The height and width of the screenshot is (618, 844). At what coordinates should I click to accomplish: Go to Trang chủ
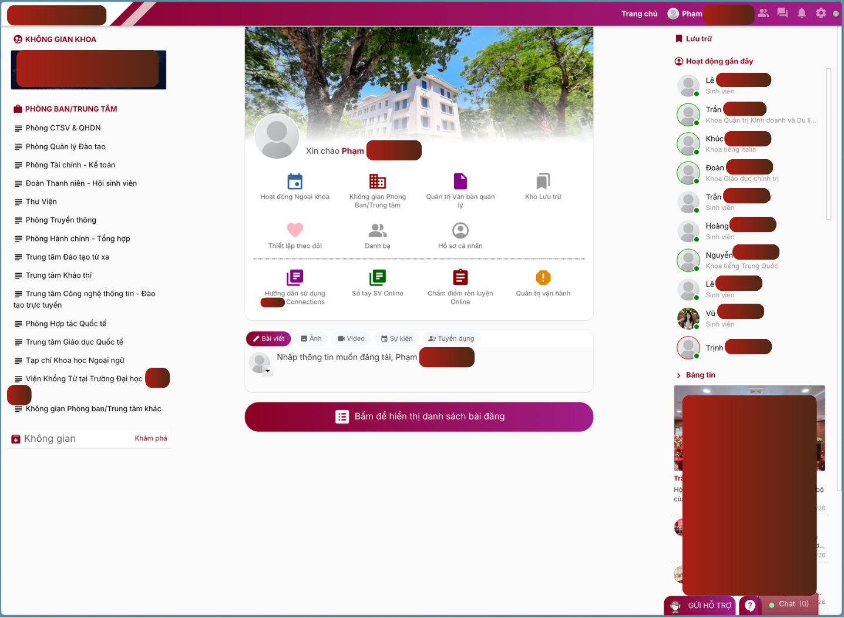click(x=640, y=14)
